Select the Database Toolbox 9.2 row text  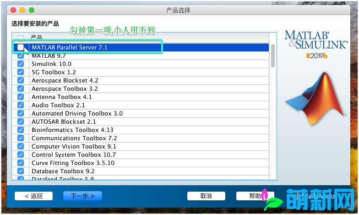click(63, 171)
